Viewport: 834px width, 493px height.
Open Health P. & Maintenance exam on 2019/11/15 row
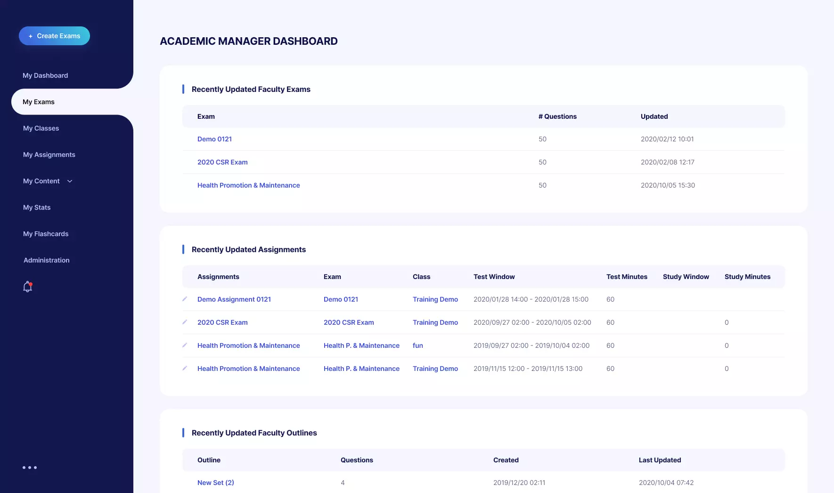(x=361, y=369)
